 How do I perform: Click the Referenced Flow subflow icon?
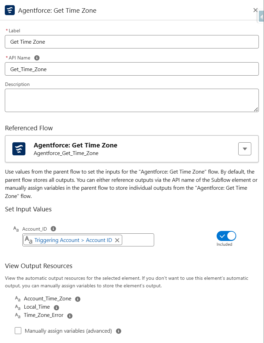(19, 149)
